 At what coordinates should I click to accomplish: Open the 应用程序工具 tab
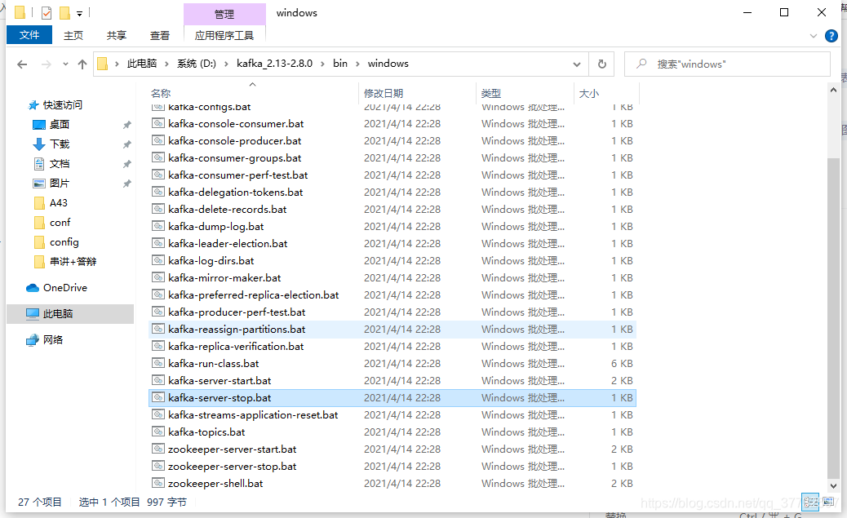[x=224, y=36]
